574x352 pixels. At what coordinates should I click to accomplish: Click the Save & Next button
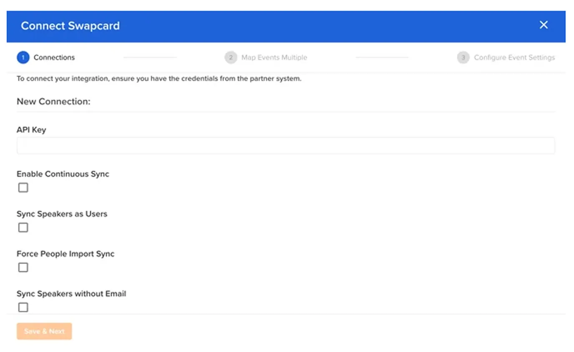coord(44,331)
